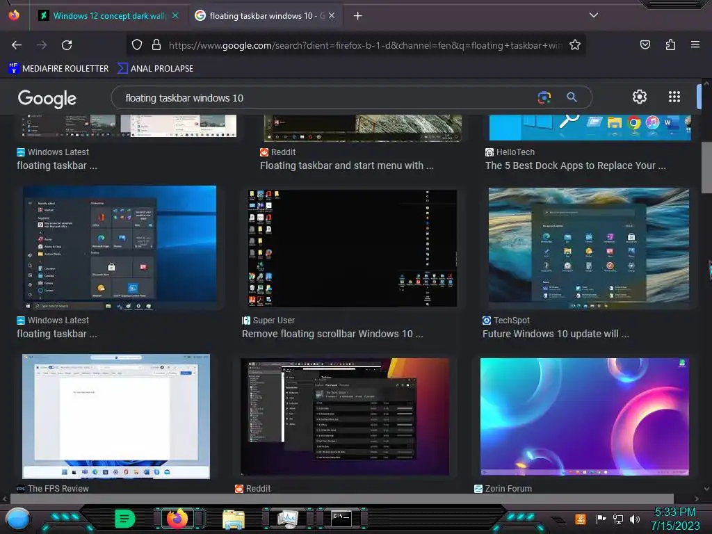
Task: Open Super User black desktop thumbnail
Action: (353, 248)
